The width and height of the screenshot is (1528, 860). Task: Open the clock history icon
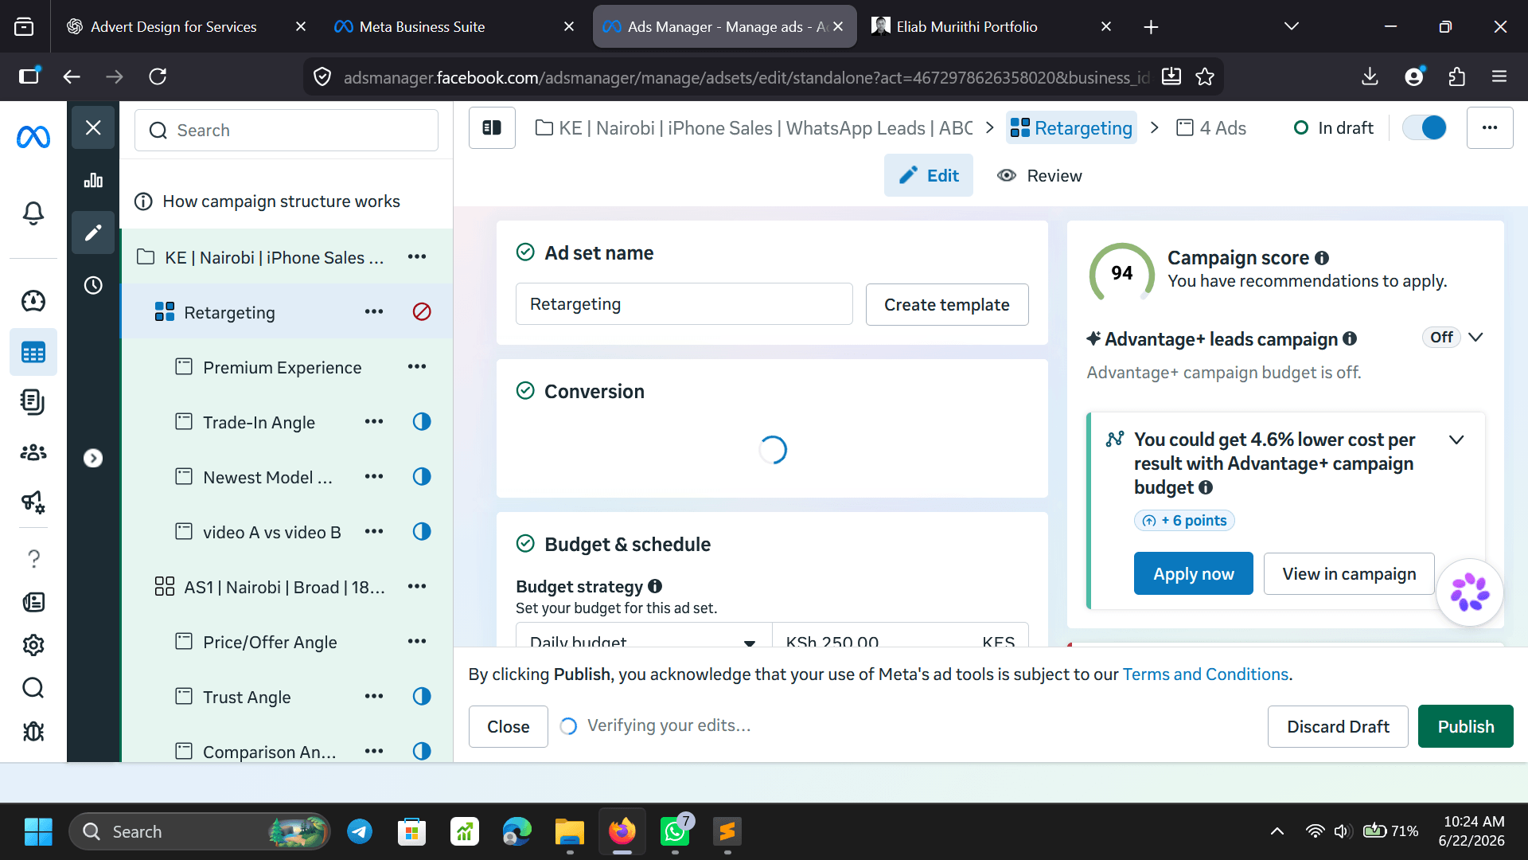(x=93, y=285)
